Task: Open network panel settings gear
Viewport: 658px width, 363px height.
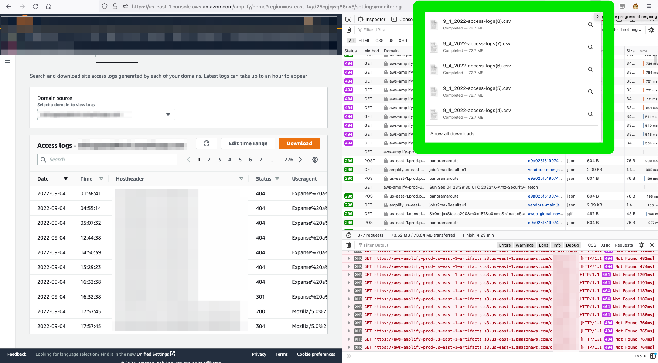Action: click(x=651, y=30)
